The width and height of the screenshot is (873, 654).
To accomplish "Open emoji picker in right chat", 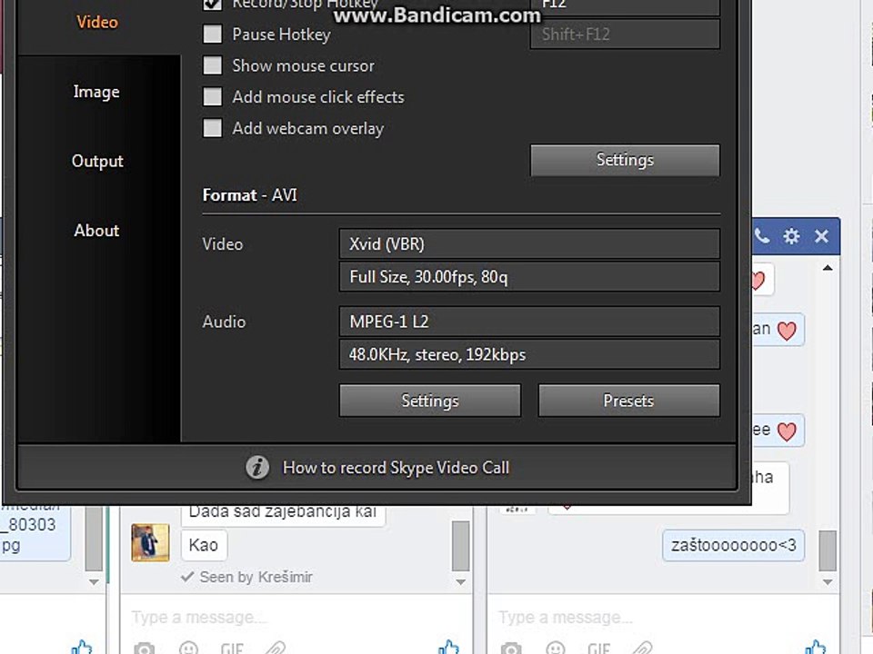I will click(x=555, y=649).
